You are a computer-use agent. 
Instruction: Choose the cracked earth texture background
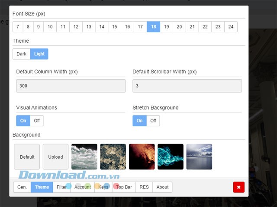[113, 157]
